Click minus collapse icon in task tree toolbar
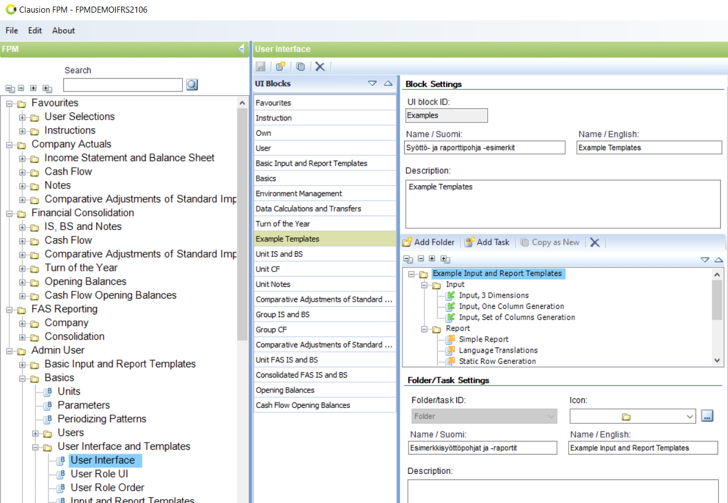Image resolution: width=728 pixels, height=503 pixels. [x=421, y=259]
